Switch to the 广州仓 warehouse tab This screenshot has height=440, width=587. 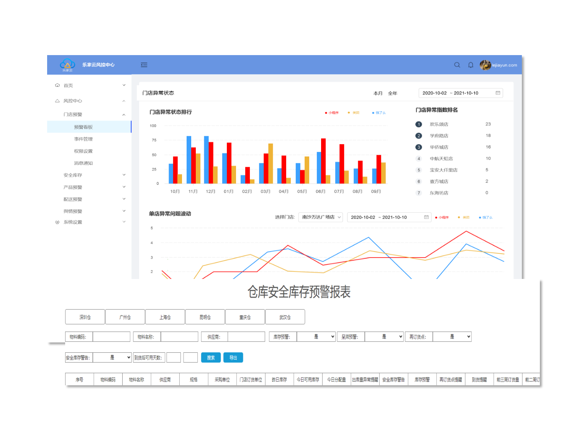click(x=125, y=317)
